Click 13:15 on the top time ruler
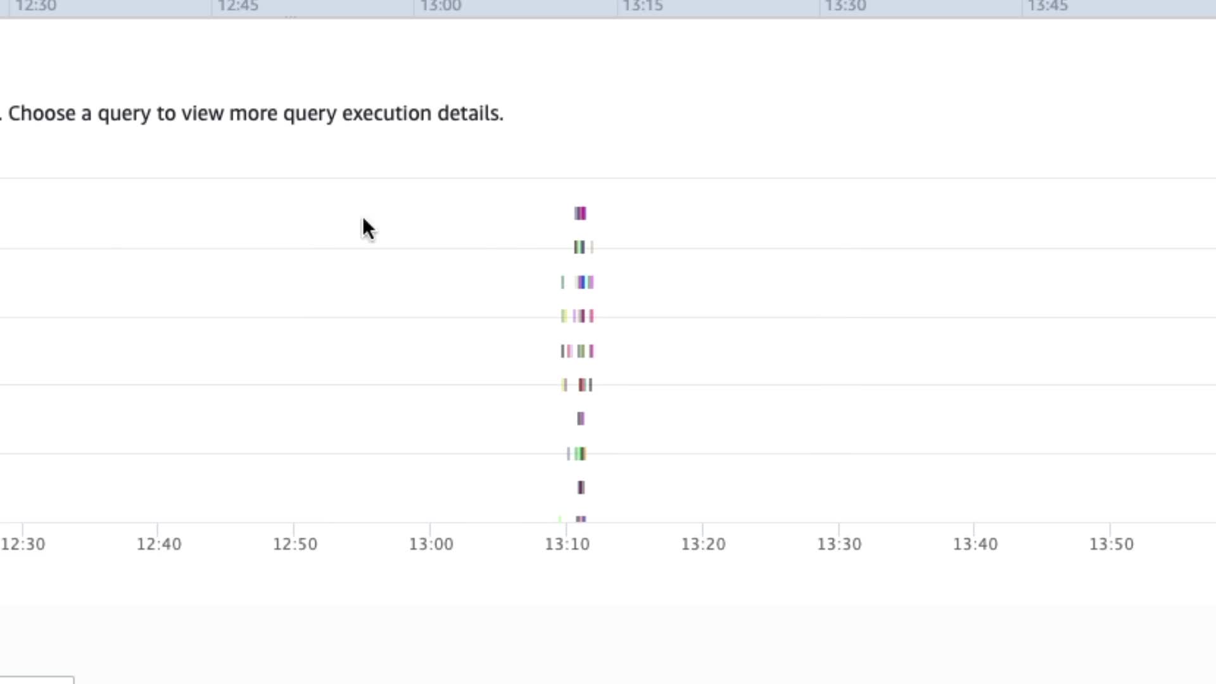1216x684 pixels. [643, 6]
